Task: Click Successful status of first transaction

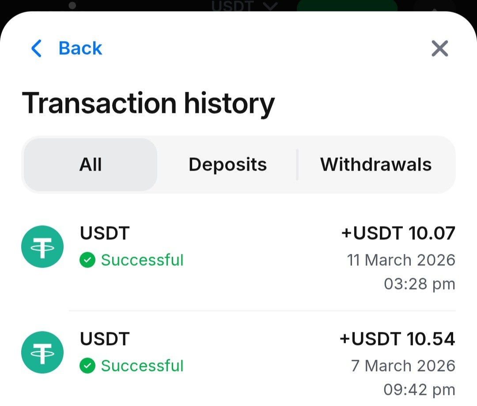Action: pyautogui.click(x=142, y=260)
